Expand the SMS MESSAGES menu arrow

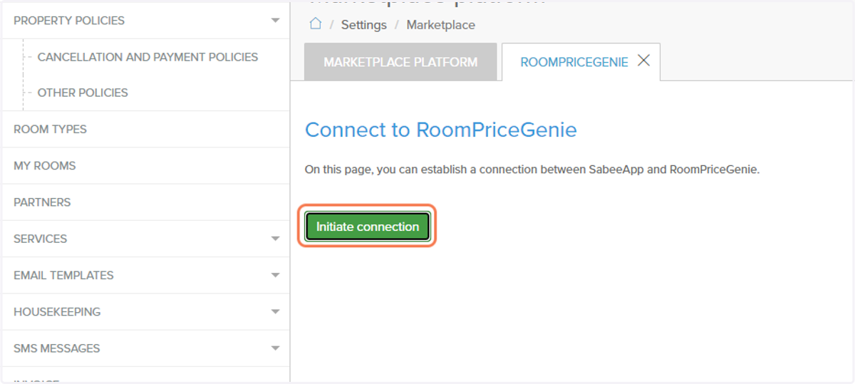click(x=276, y=348)
